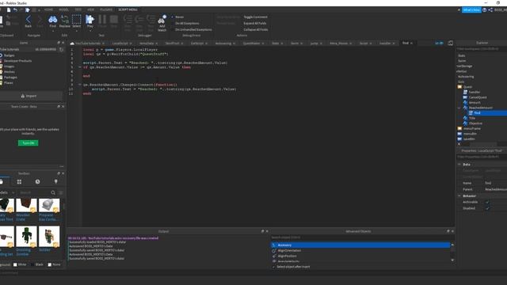Select CancelQuest in Explorer
Screen dimensions: 507x285
pyautogui.click(x=478, y=97)
